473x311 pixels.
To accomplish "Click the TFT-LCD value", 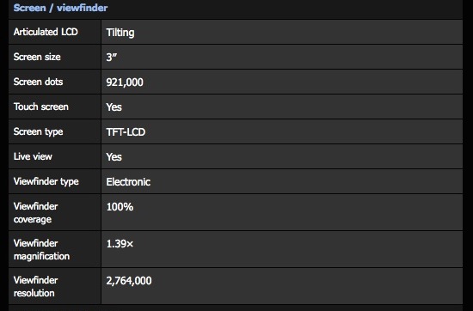I will 126,132.
